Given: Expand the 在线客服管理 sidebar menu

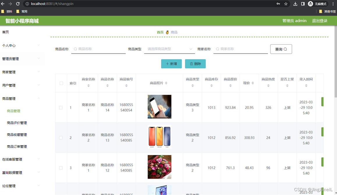Looking at the screenshot, I should click(22, 159).
